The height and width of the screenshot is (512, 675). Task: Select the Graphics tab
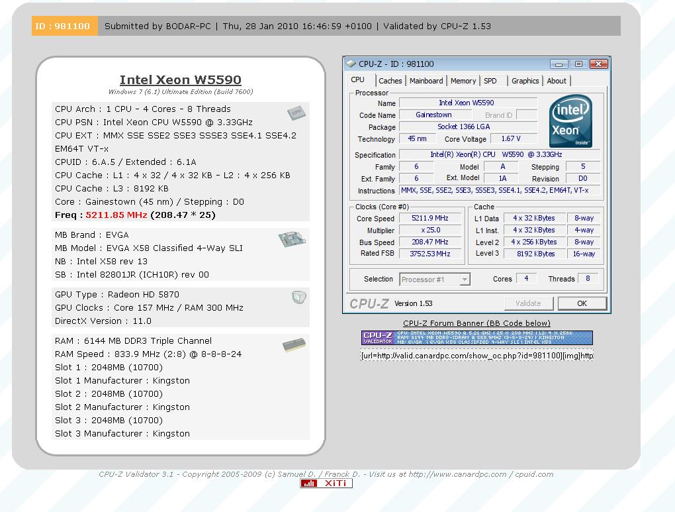[525, 81]
